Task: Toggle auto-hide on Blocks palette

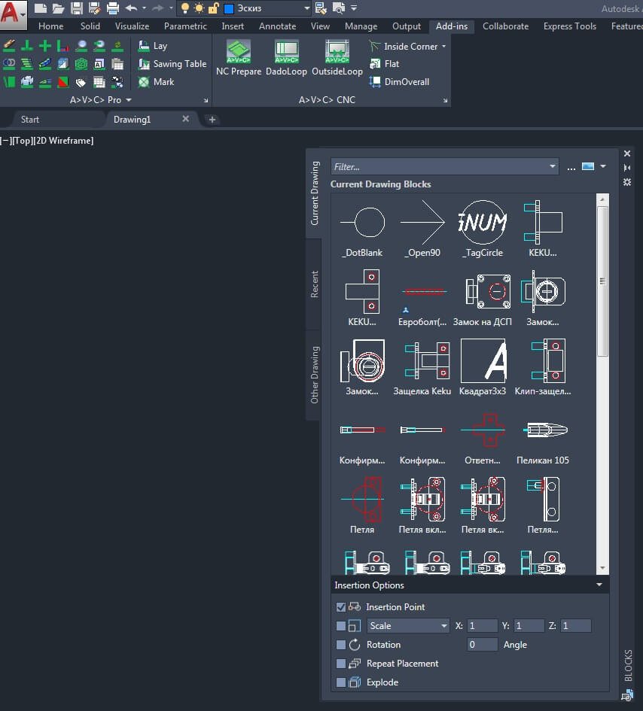Action: pyautogui.click(x=627, y=168)
